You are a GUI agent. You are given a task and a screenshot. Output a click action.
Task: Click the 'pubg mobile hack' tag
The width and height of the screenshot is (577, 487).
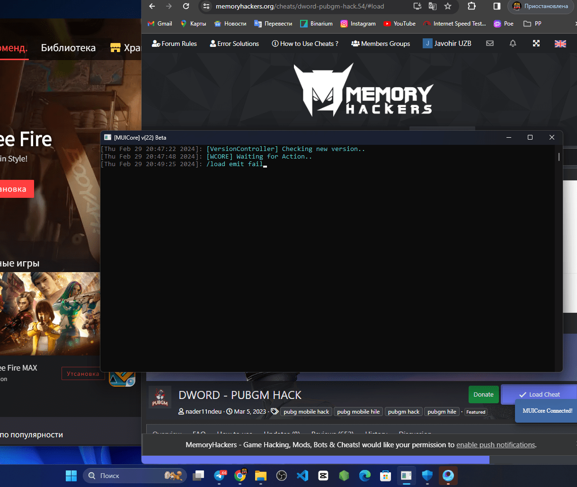[306, 412]
